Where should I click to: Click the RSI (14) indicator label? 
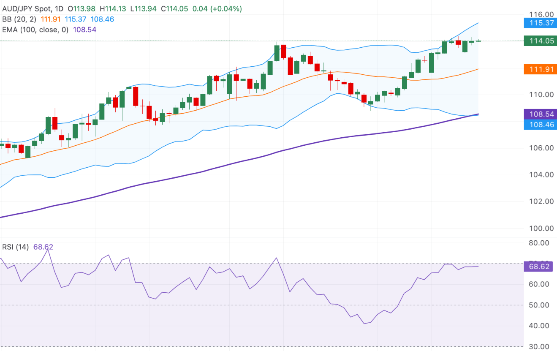tap(15, 247)
